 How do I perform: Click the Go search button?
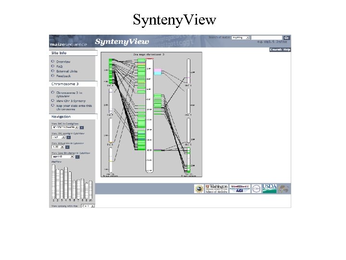(286, 38)
